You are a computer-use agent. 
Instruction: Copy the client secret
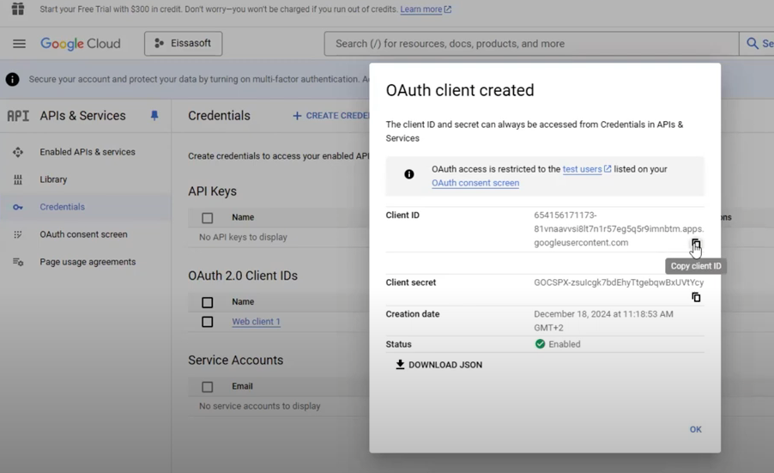tap(696, 297)
